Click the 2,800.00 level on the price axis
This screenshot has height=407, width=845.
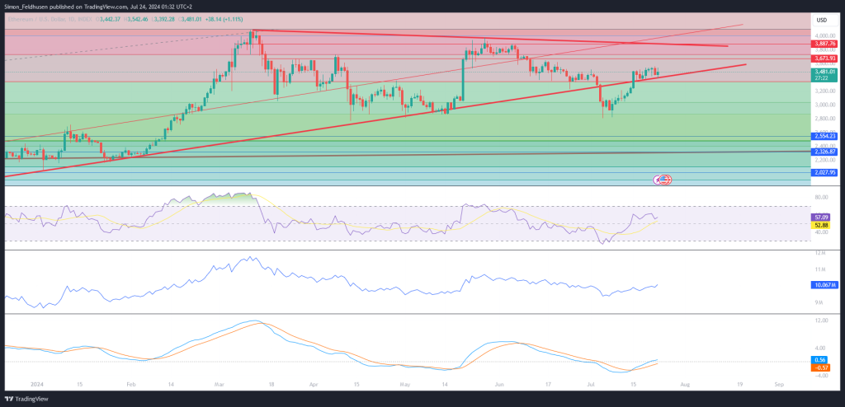click(824, 119)
